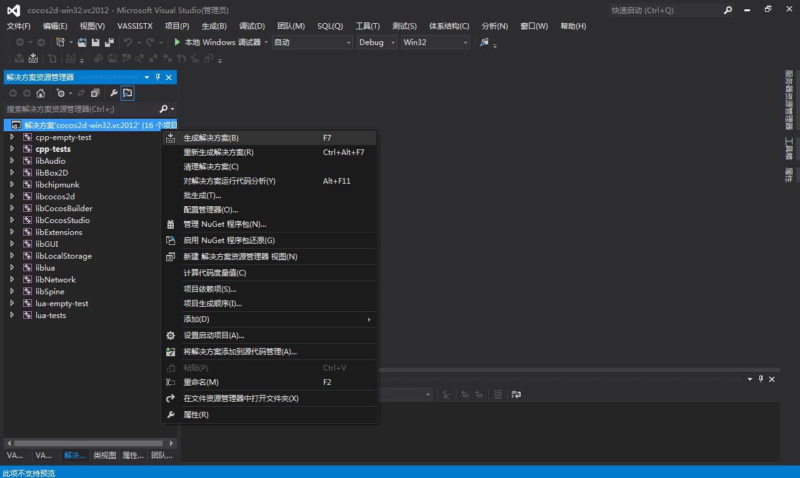Select 重新生成解决方案(R) from context menu
This screenshot has height=478, width=800.
[x=269, y=152]
